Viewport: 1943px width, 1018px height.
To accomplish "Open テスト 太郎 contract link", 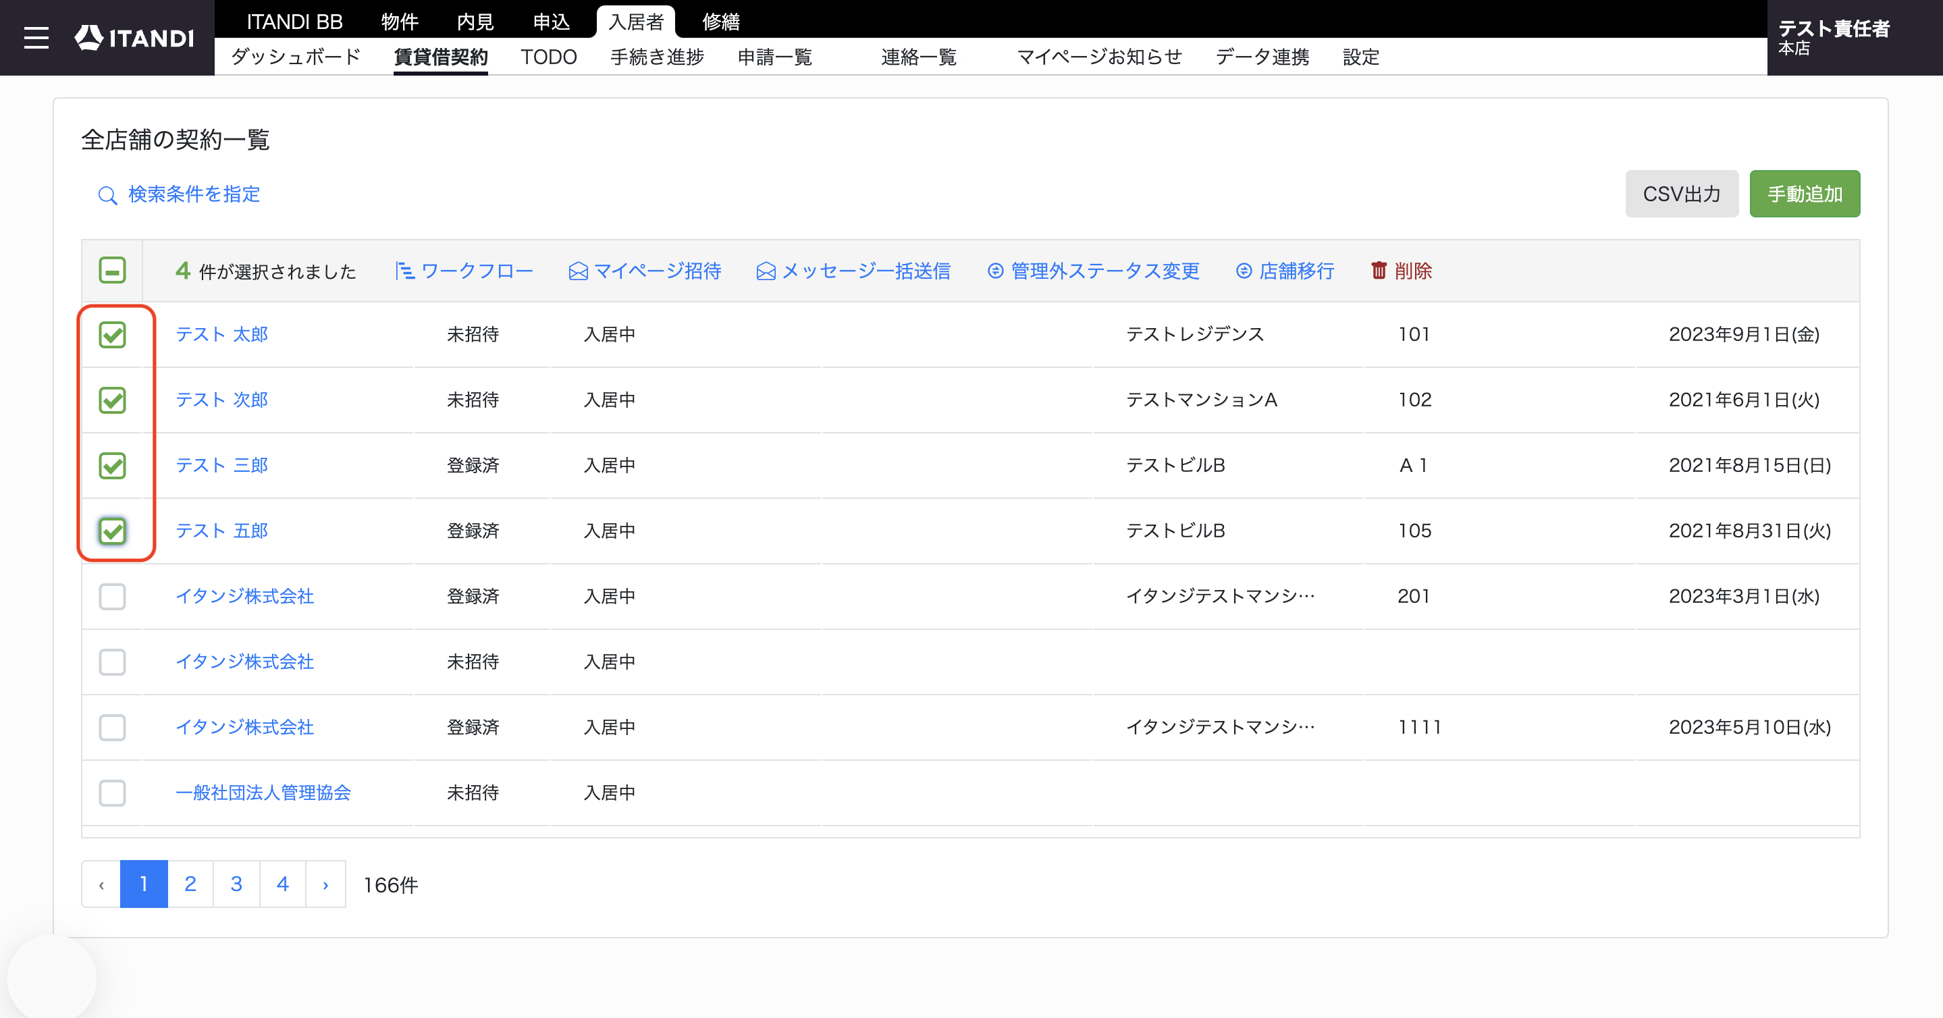I will 221,334.
